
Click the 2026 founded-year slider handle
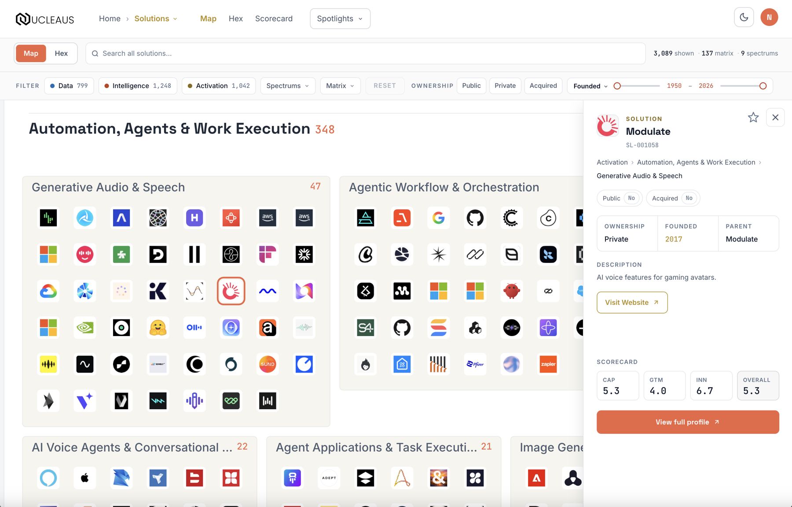point(763,86)
